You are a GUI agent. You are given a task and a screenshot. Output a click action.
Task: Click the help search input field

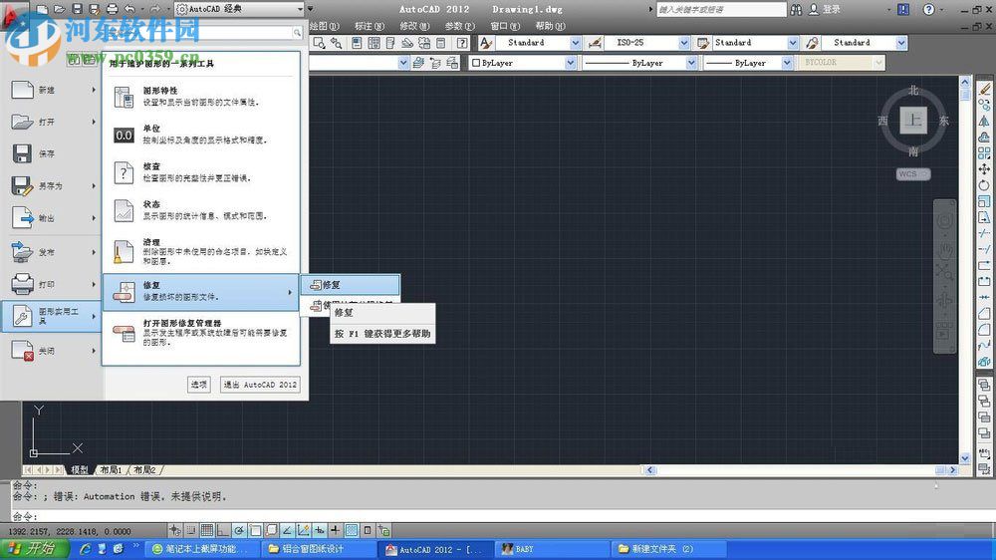click(x=721, y=9)
